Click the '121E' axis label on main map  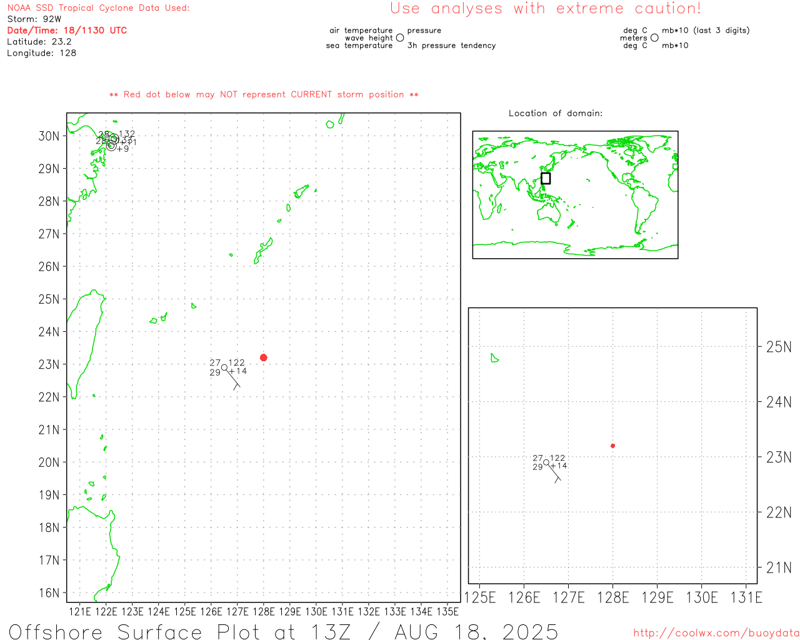[80, 612]
